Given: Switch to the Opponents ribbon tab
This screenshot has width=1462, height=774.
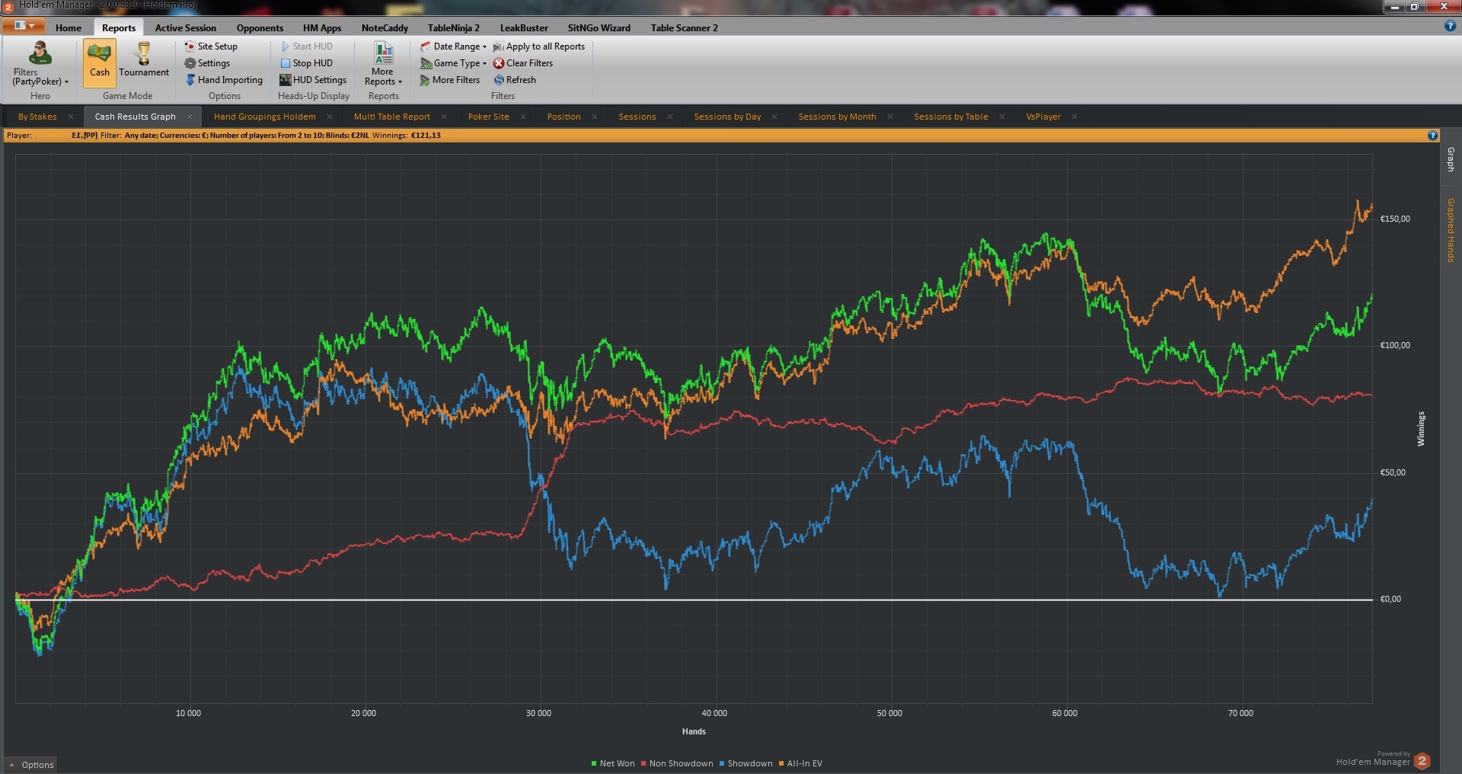Looking at the screenshot, I should (260, 28).
